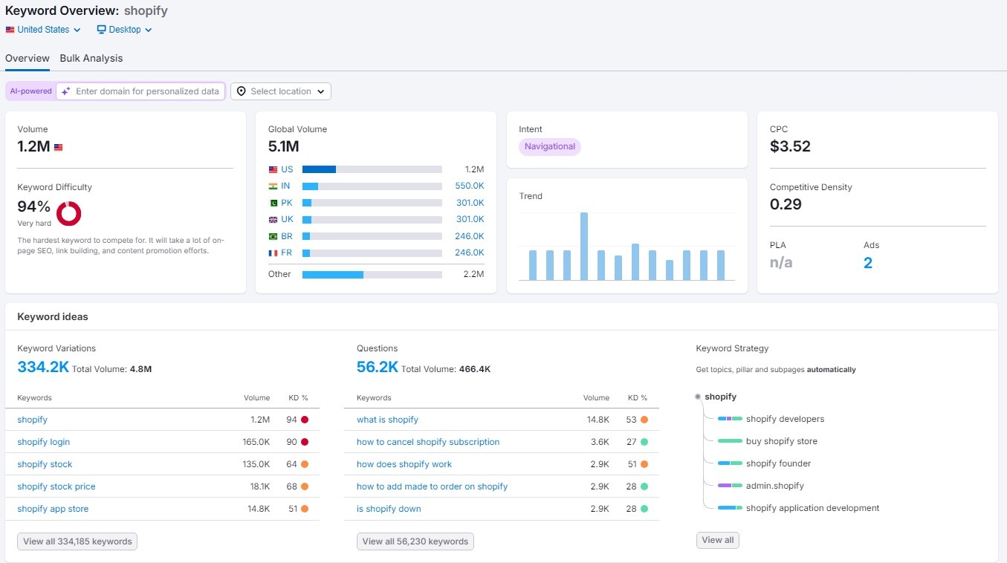Click the orange KD dot for shopify stock price
Image resolution: width=1007 pixels, height=563 pixels.
click(x=305, y=486)
